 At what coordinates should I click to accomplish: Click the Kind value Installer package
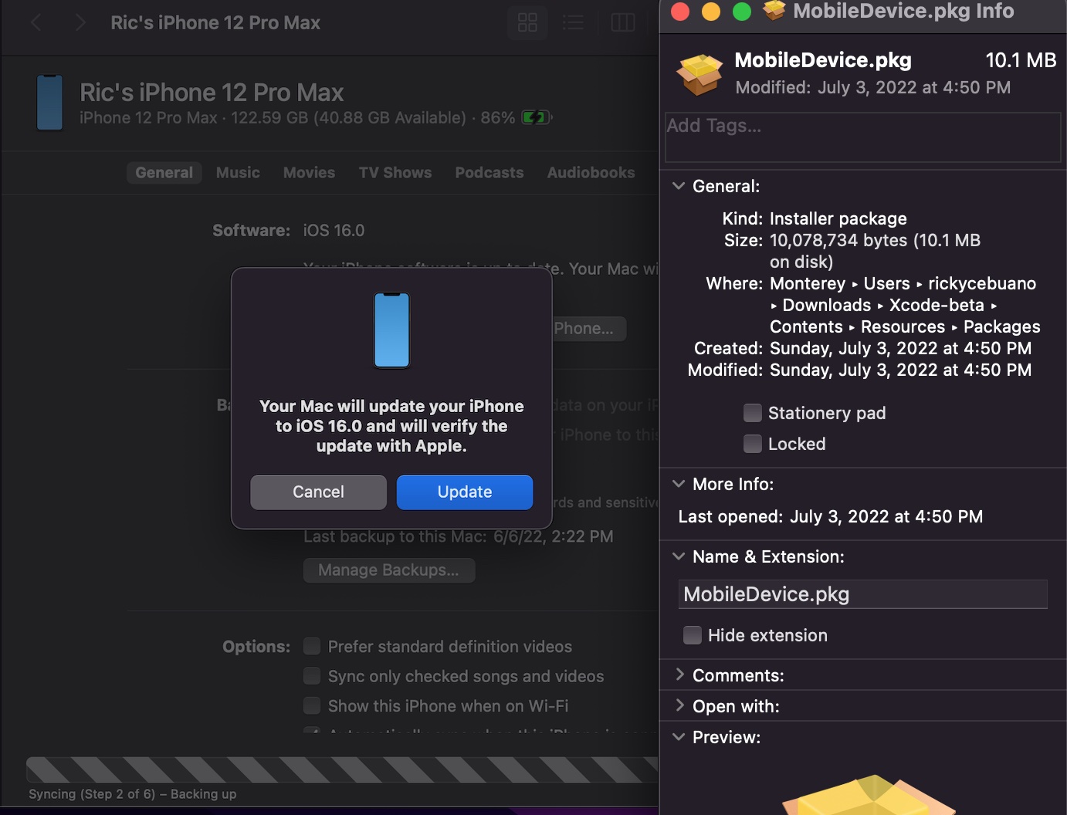pos(838,218)
